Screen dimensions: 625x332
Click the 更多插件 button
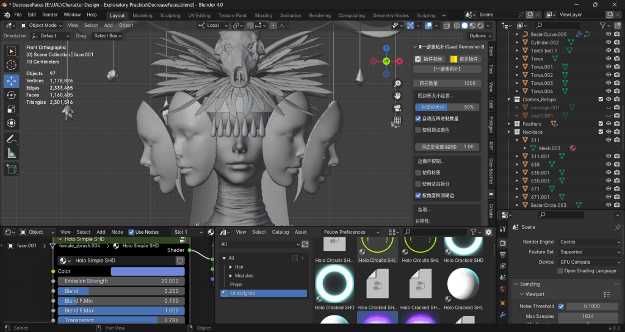(464, 59)
